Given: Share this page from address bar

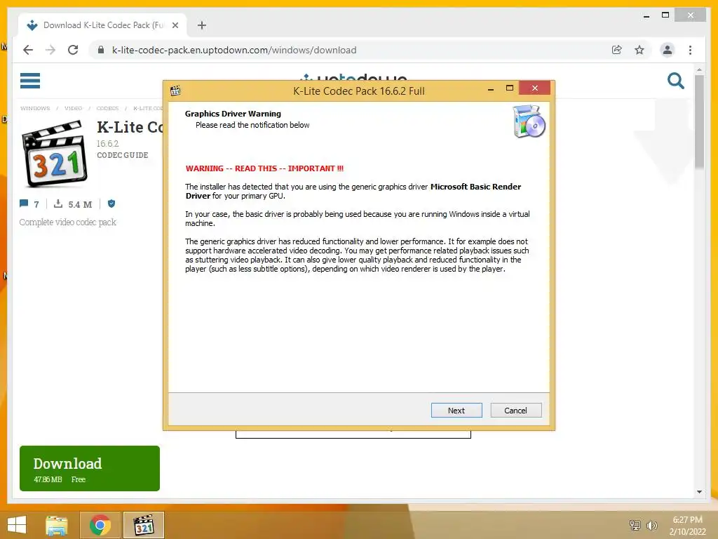Looking at the screenshot, I should coord(617,50).
